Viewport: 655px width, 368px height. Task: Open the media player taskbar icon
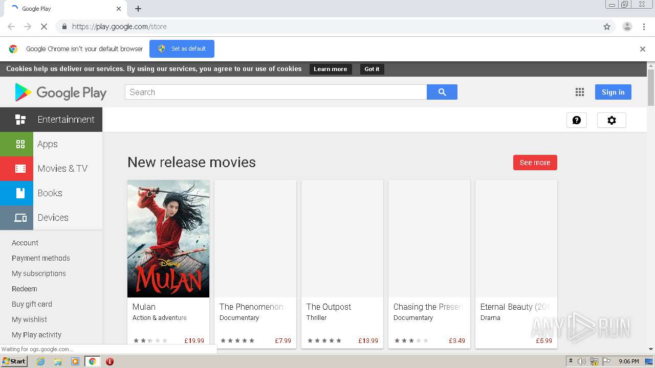[75, 361]
